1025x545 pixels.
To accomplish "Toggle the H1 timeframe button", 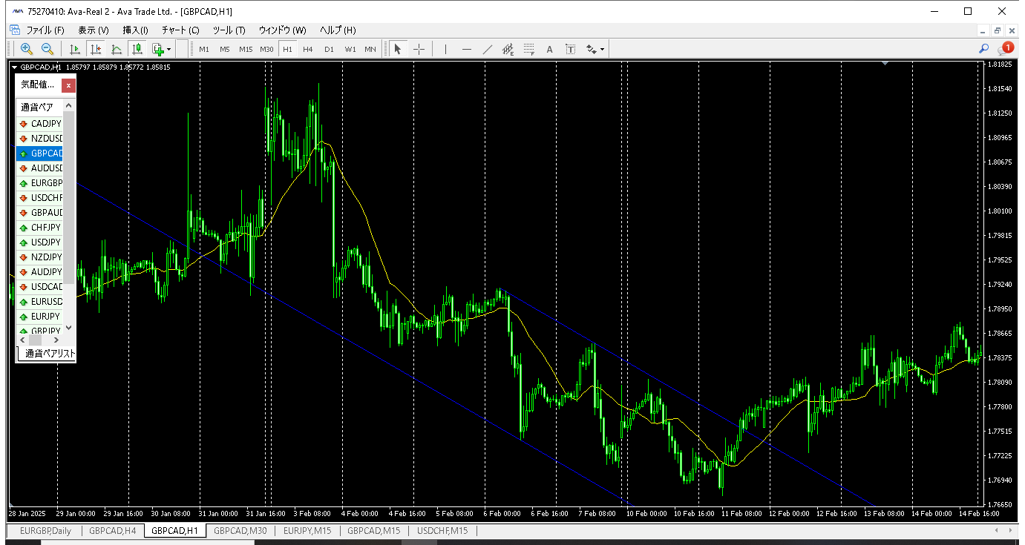I will (287, 49).
